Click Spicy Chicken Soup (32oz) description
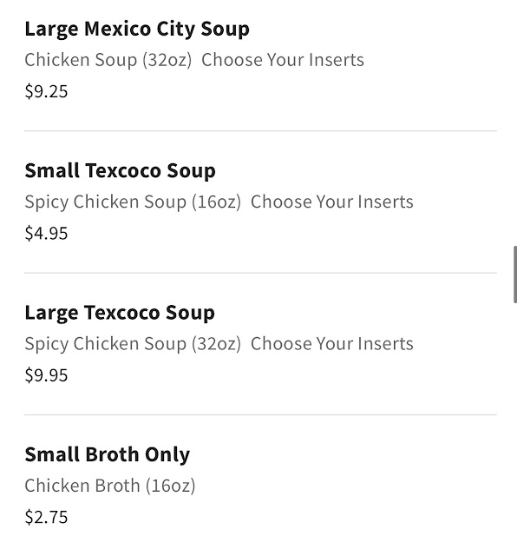 (x=133, y=344)
